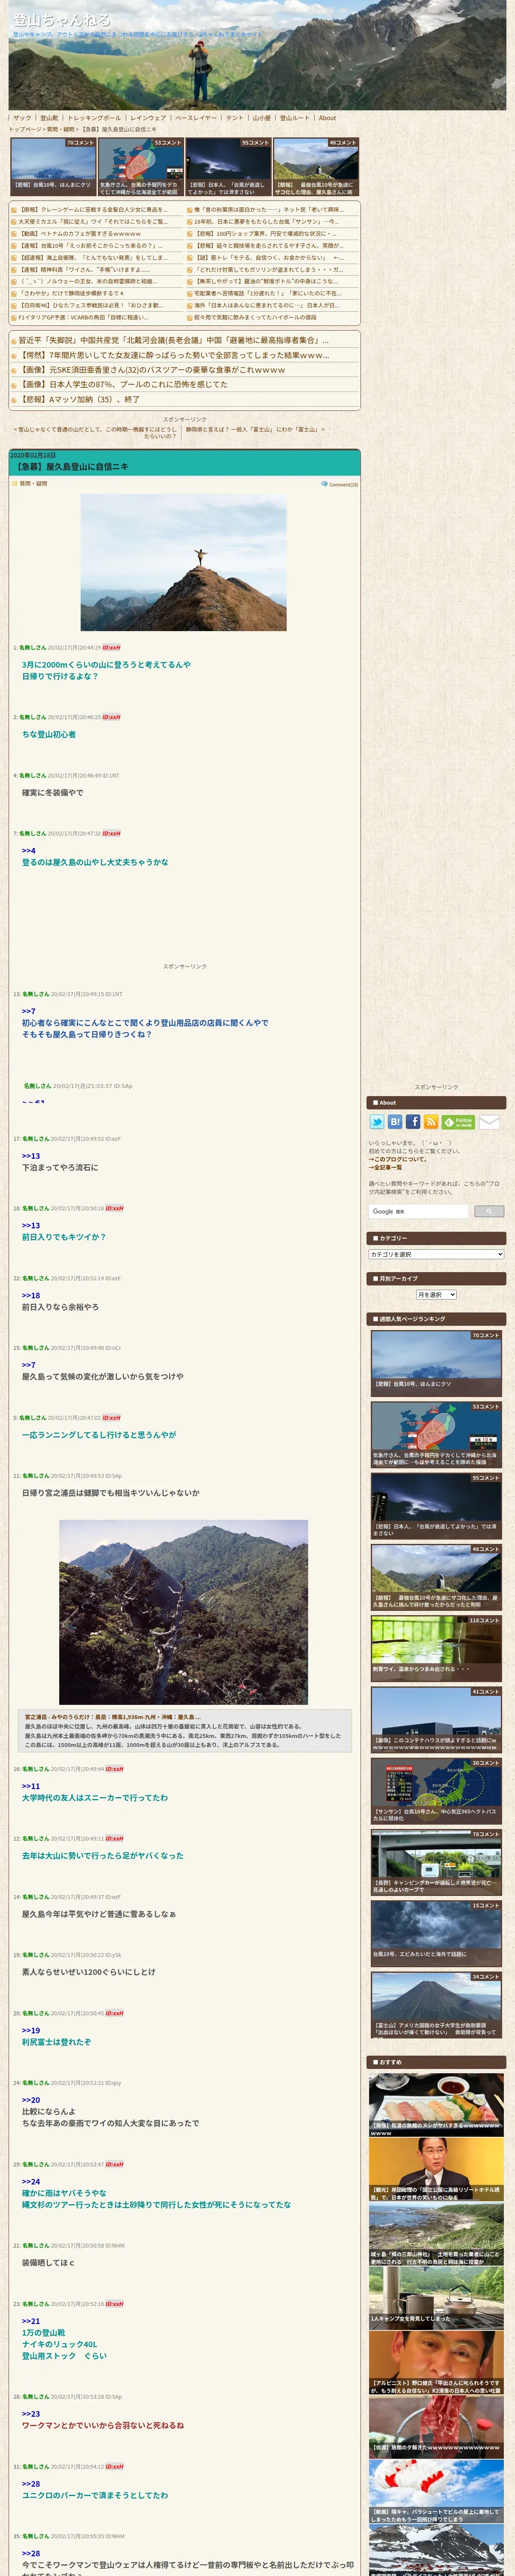Open ranking 118コメント hot-spring thumbnail
This screenshot has width=515, height=2576.
436,1648
